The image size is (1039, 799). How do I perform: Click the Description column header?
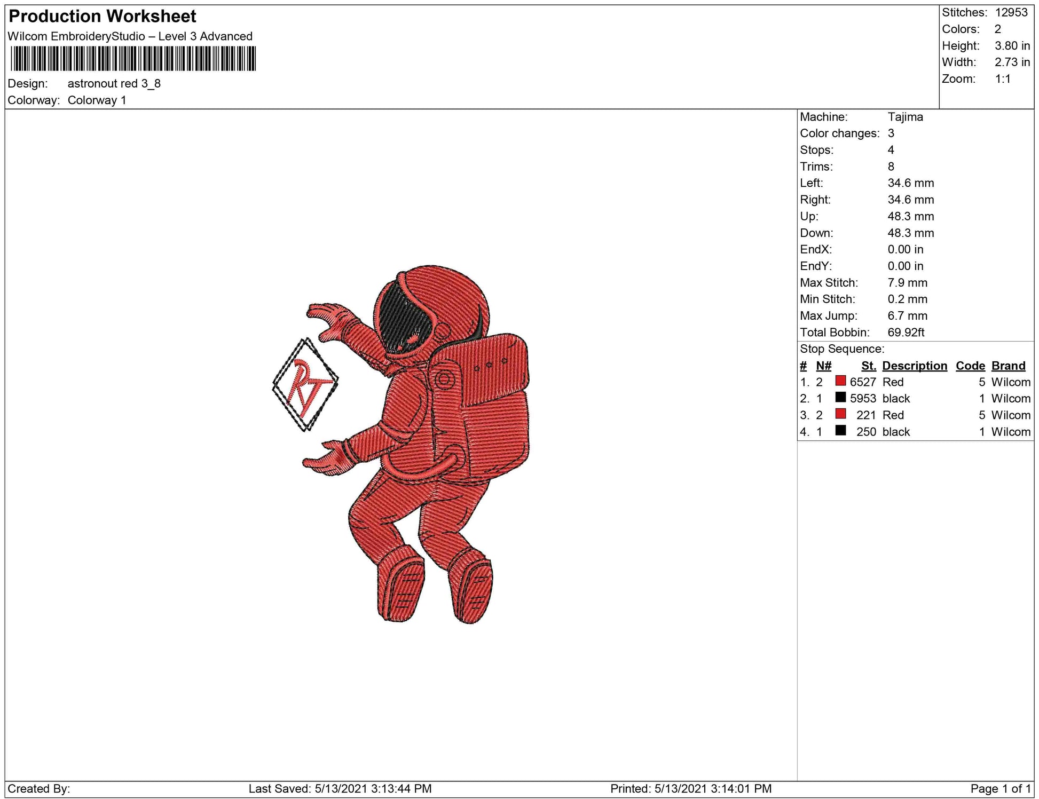[914, 366]
